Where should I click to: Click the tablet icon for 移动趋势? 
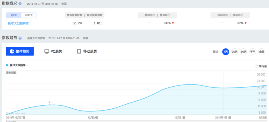pyautogui.click(x=79, y=51)
